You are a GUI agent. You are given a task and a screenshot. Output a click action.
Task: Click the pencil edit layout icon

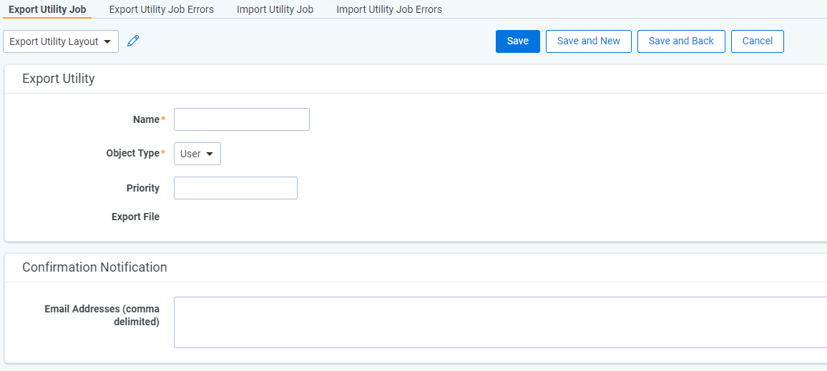point(133,41)
